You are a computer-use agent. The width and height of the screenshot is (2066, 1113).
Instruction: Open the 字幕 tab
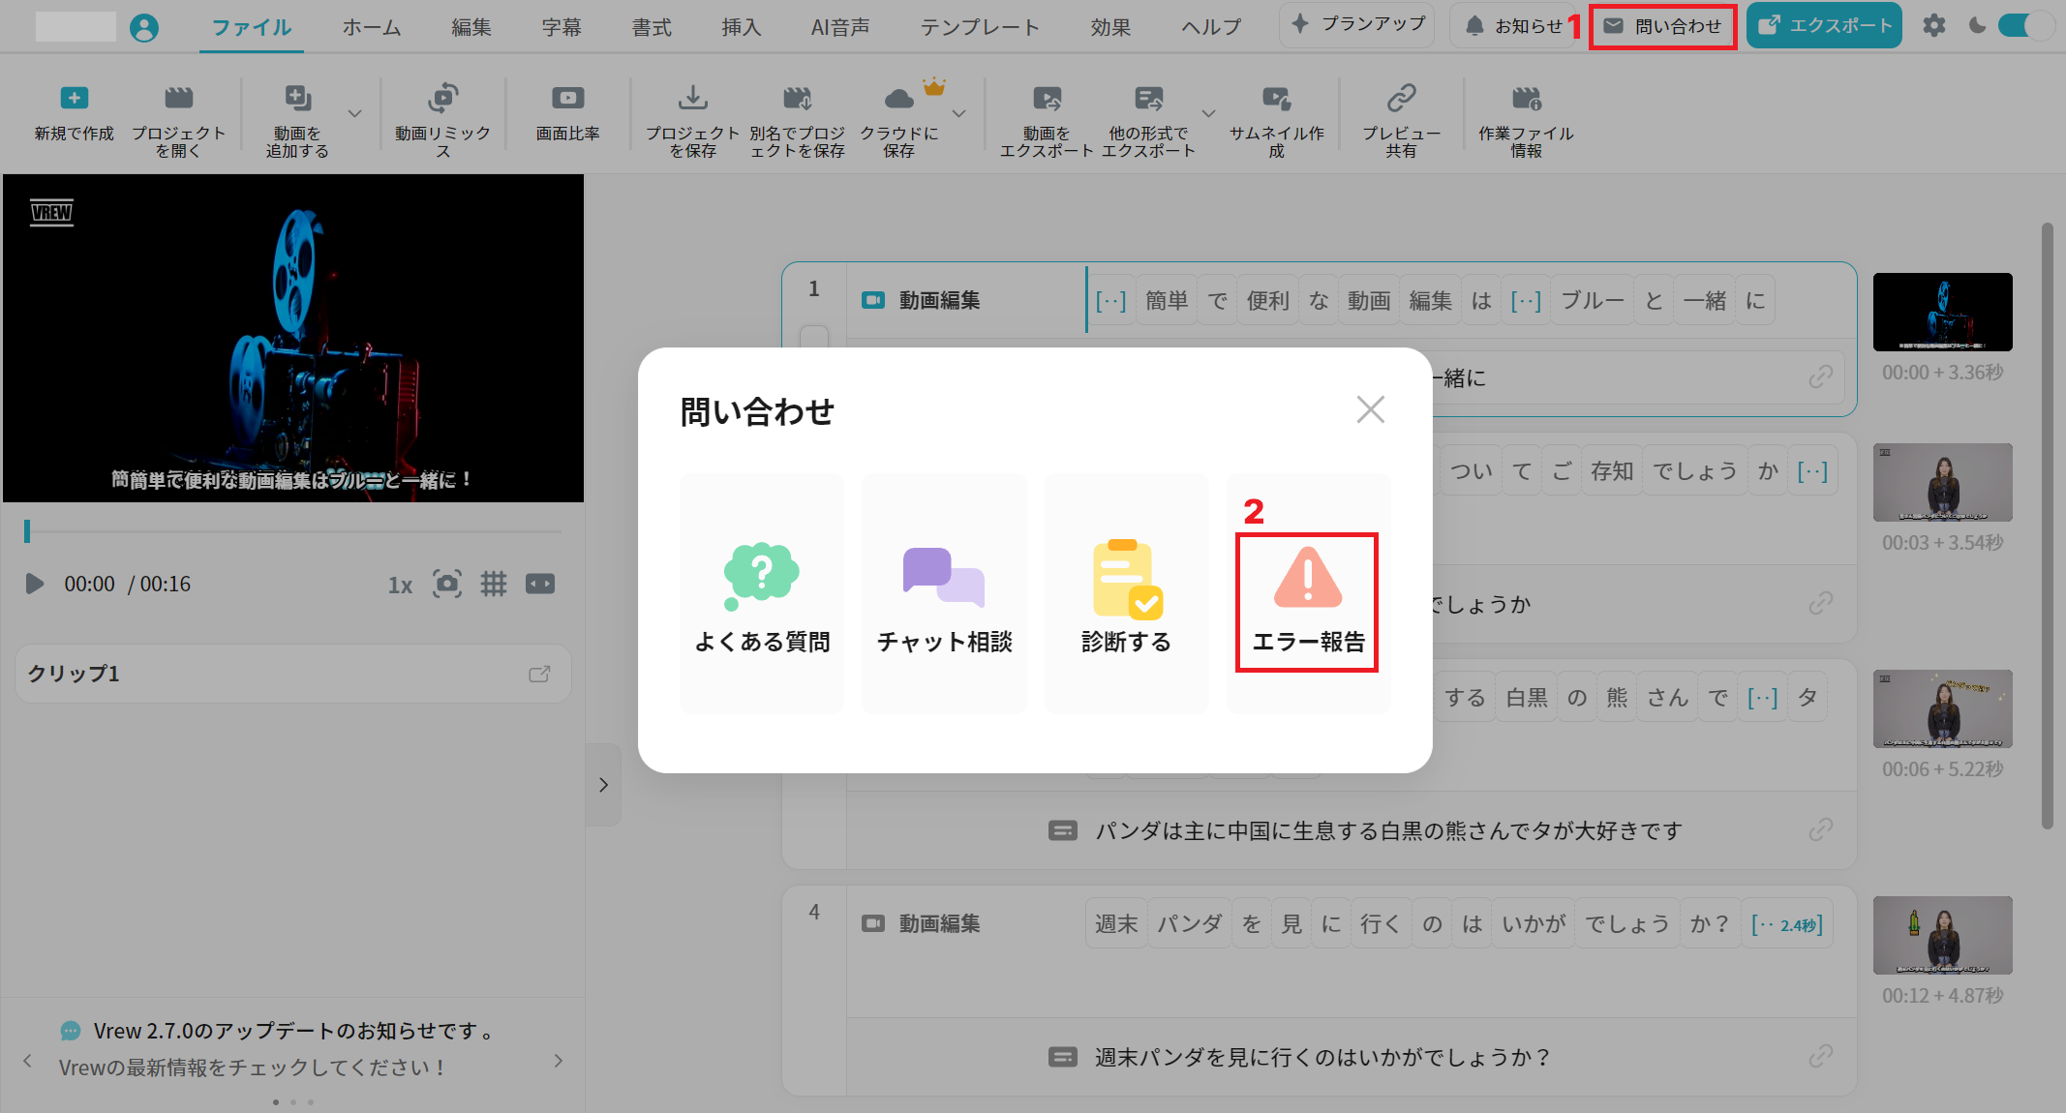[x=562, y=27]
